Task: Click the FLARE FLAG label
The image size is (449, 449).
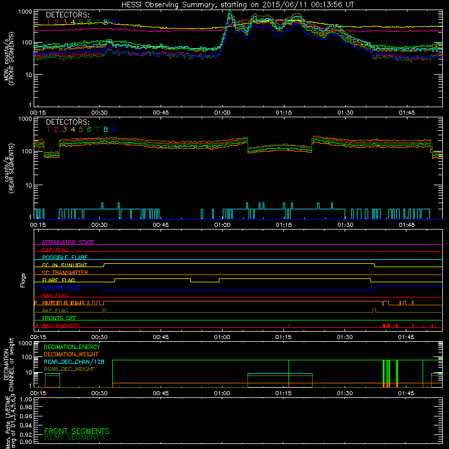Action: (x=58, y=280)
